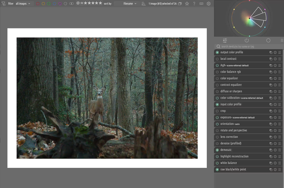284x188 pixels.
Task: Open the 'filename' sort by dropdown
Action: coord(130,3)
